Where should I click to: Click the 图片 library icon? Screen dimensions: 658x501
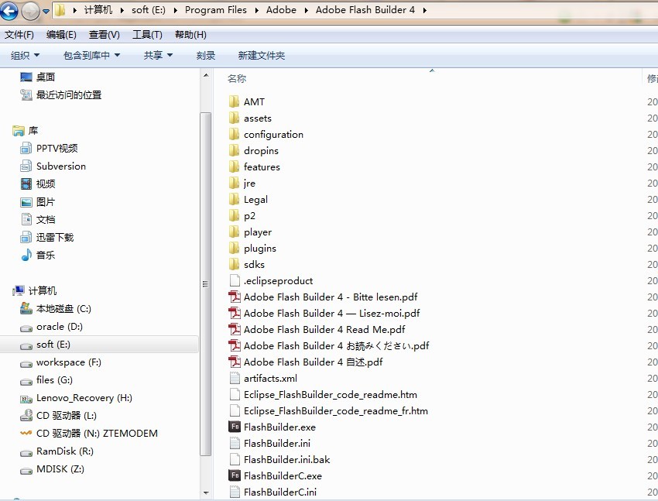click(26, 202)
